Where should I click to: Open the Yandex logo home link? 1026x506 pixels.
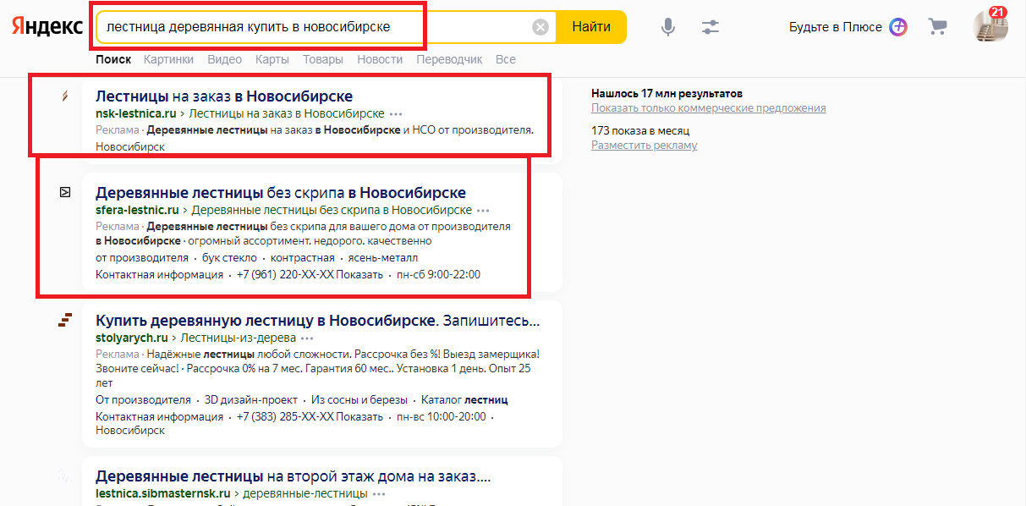(47, 27)
